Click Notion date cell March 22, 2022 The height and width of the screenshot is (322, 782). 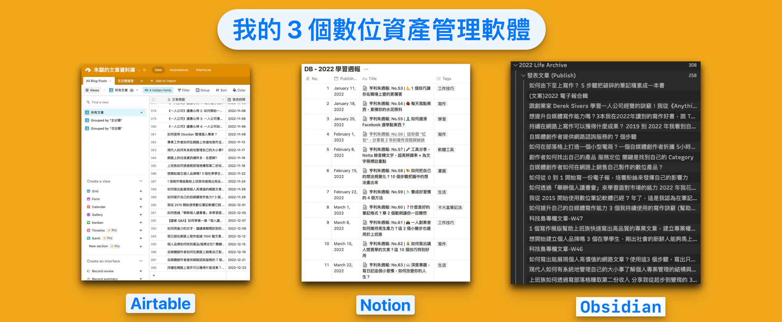(343, 268)
